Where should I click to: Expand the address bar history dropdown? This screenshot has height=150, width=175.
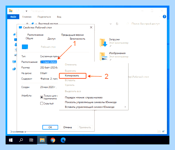click(111, 24)
